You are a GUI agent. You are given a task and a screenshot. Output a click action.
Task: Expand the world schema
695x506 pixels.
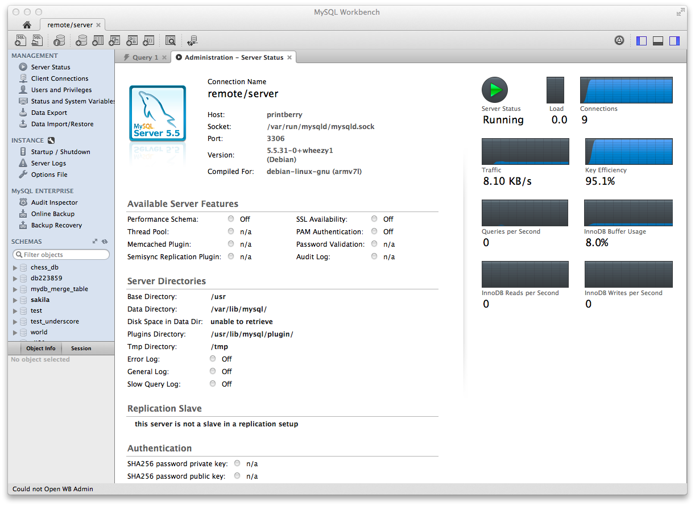[x=15, y=333]
